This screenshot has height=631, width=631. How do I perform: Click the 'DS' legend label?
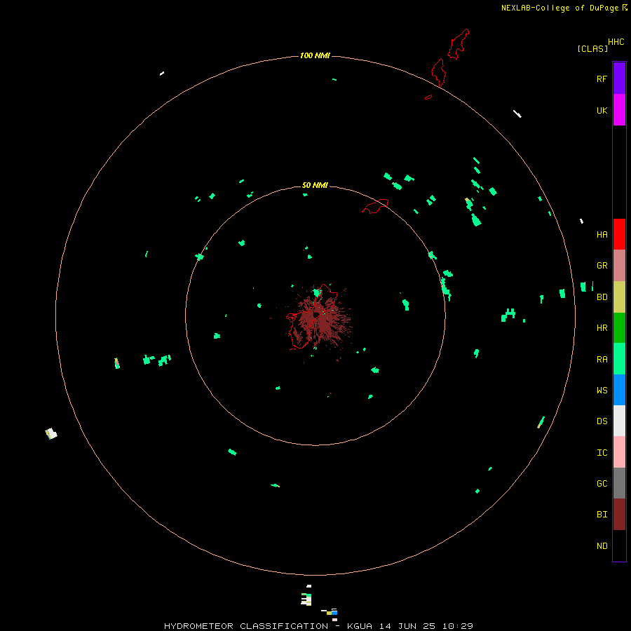click(x=602, y=421)
